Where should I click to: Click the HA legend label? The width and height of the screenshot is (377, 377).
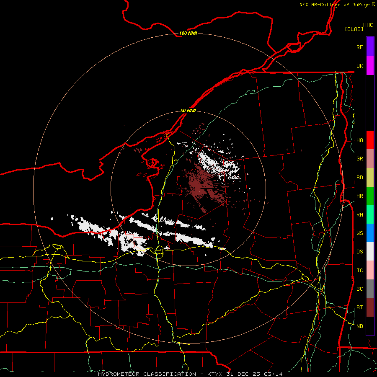pyautogui.click(x=360, y=140)
